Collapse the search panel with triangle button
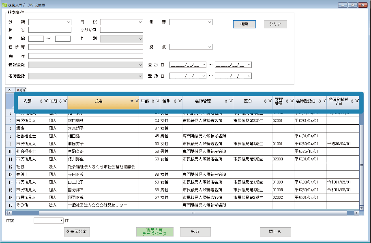This screenshot has width=371, height=243. pyautogui.click(x=10, y=90)
